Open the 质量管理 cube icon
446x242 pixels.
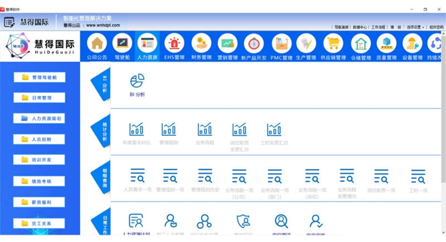click(386, 43)
